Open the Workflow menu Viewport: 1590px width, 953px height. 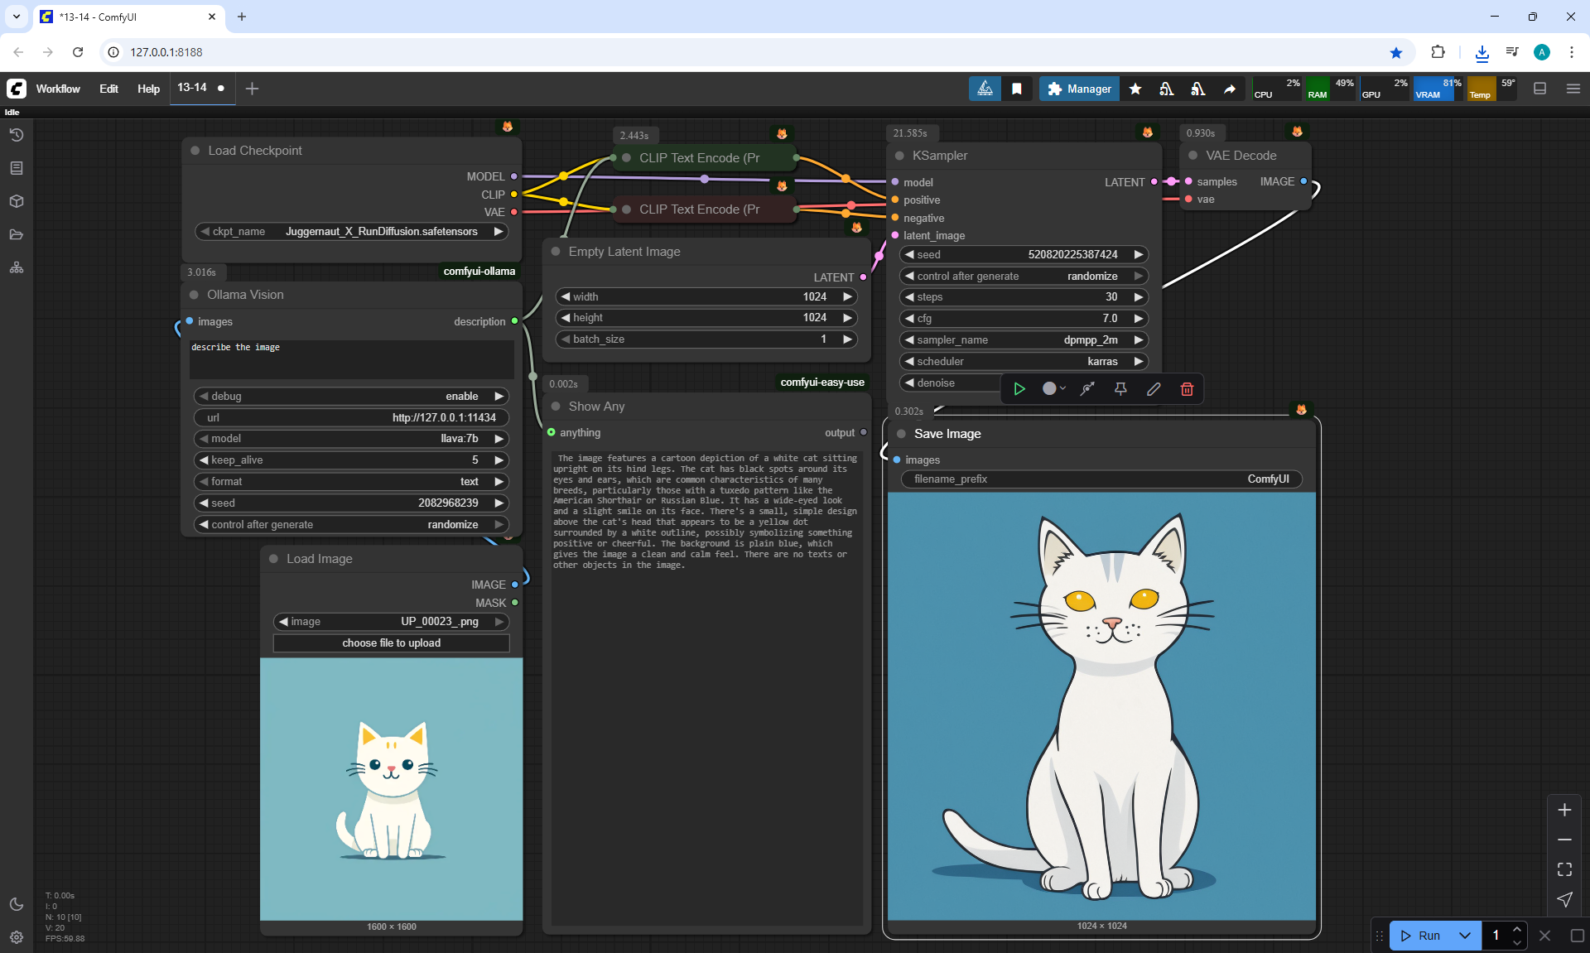[58, 89]
